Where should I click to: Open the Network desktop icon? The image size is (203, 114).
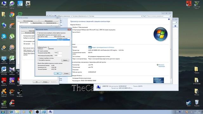[4, 26]
